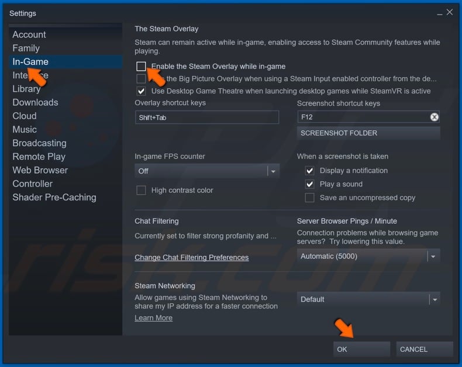The height and width of the screenshot is (367, 462).
Task: Click the CANCEL button
Action: click(x=425, y=349)
